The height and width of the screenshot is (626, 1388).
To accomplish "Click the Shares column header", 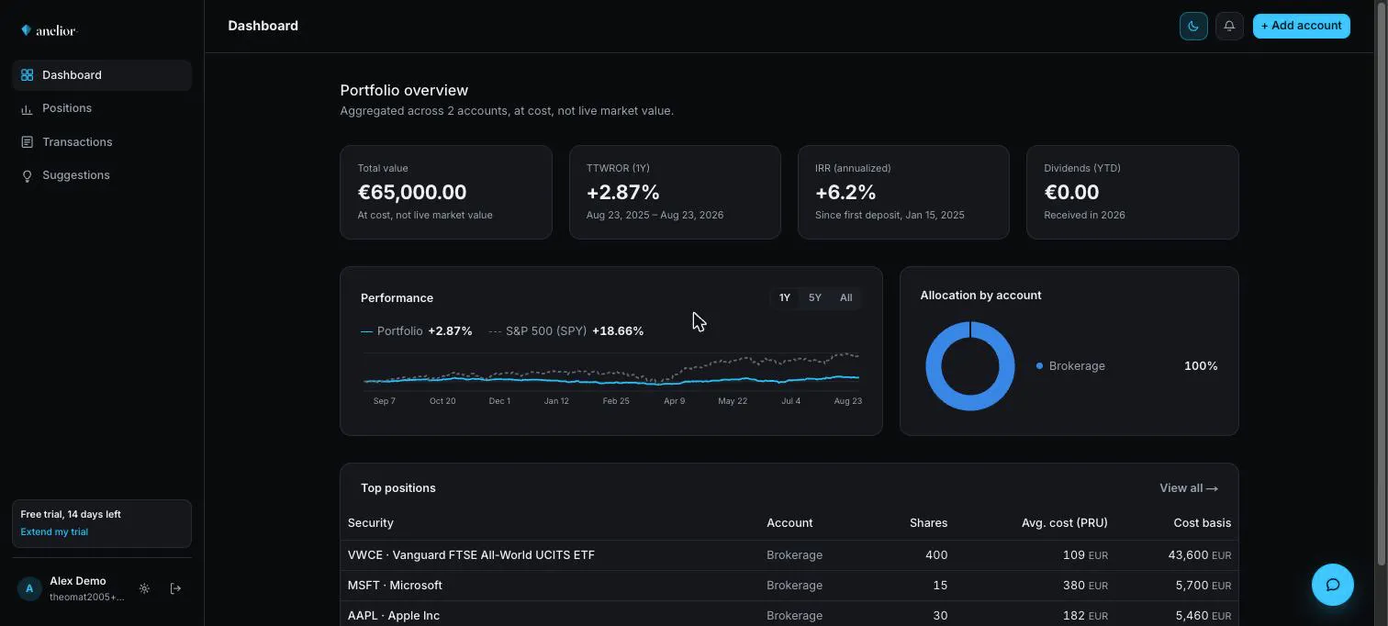I will (928, 523).
